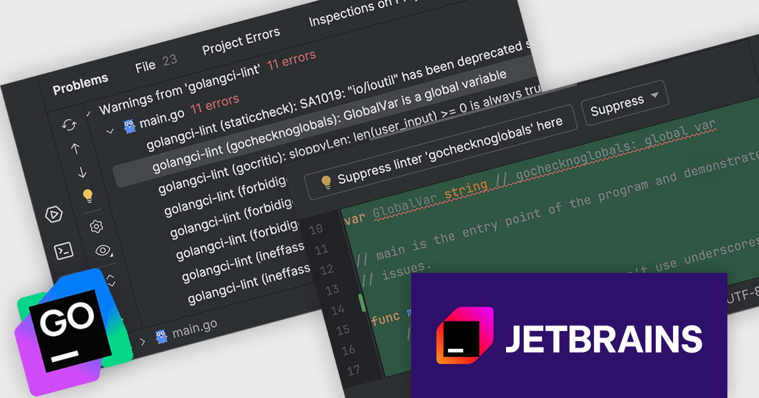Click line number 13 in the gutter

332,290
